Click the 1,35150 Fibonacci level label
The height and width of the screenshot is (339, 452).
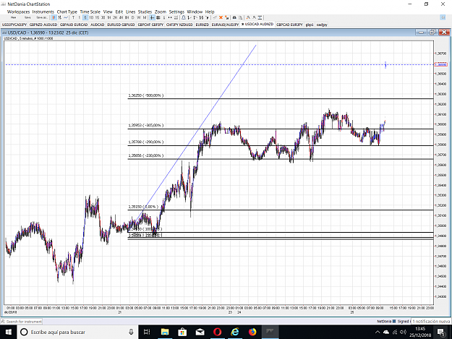[143, 207]
